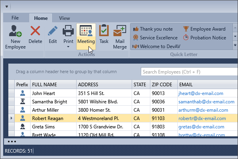
Task: Start Mail Merge from the ribbon
Action: point(120,37)
